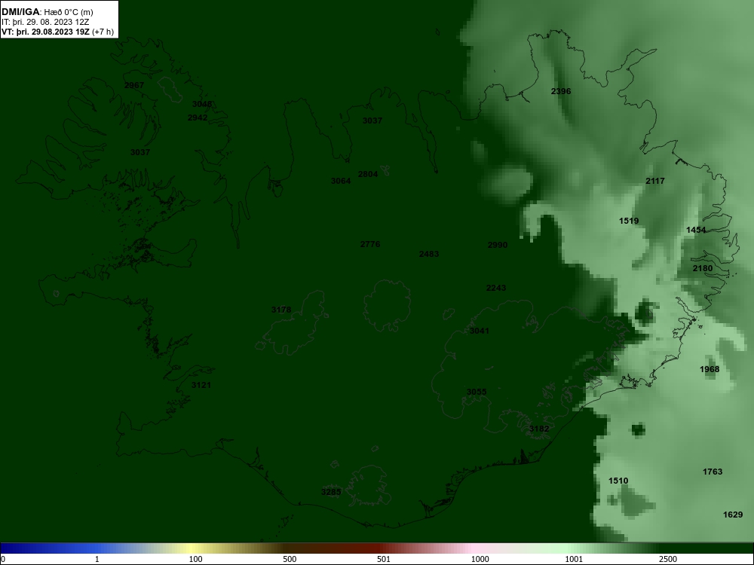Pick the yellow band on the color scale
The width and height of the screenshot is (754, 565).
point(192,548)
